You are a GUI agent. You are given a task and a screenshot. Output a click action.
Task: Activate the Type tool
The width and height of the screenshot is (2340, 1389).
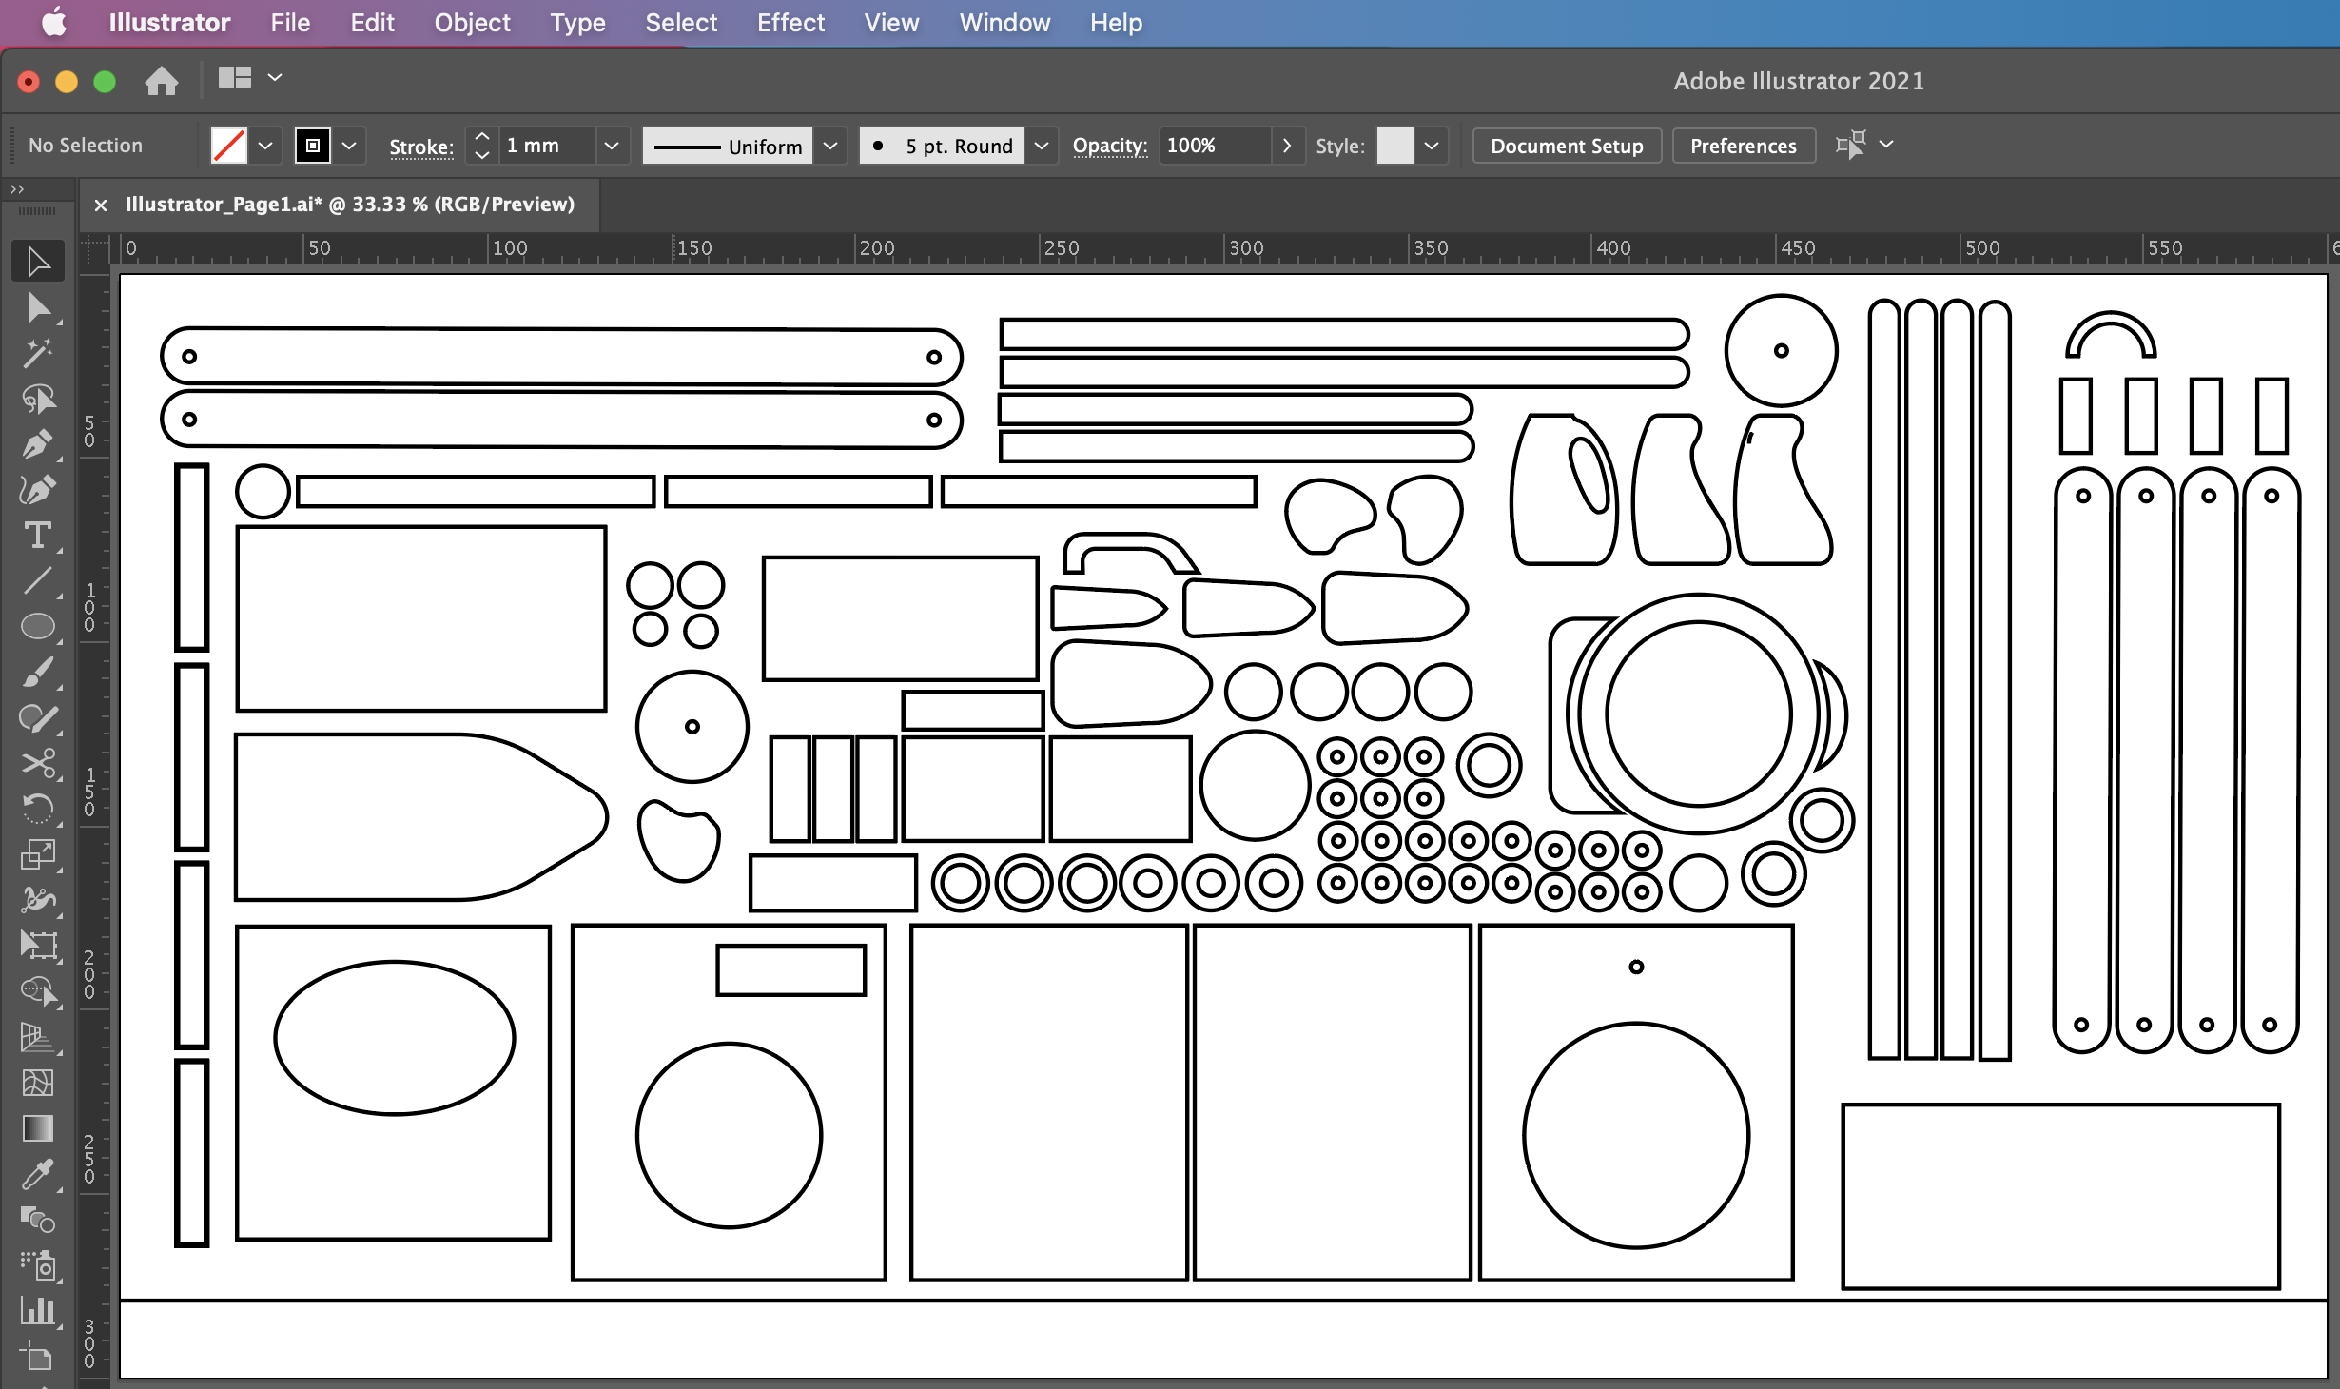coord(38,535)
